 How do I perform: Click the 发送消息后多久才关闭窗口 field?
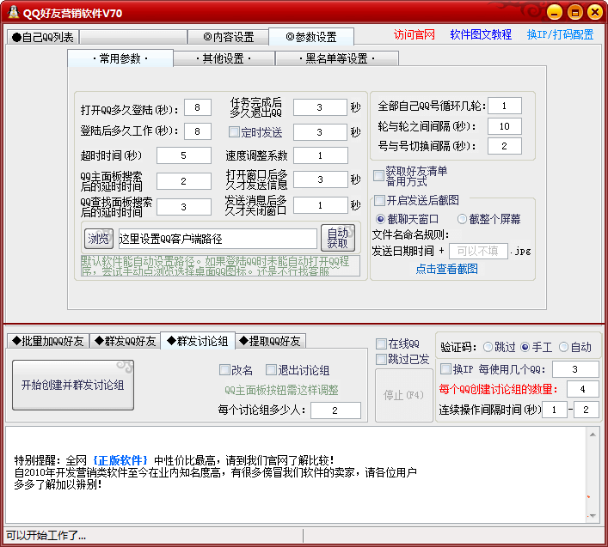point(320,205)
